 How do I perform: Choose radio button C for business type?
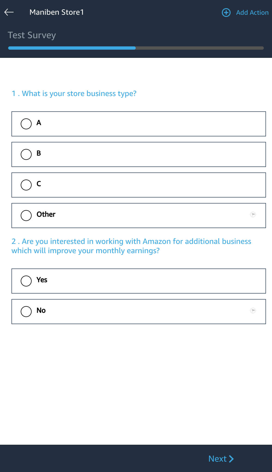click(x=26, y=185)
